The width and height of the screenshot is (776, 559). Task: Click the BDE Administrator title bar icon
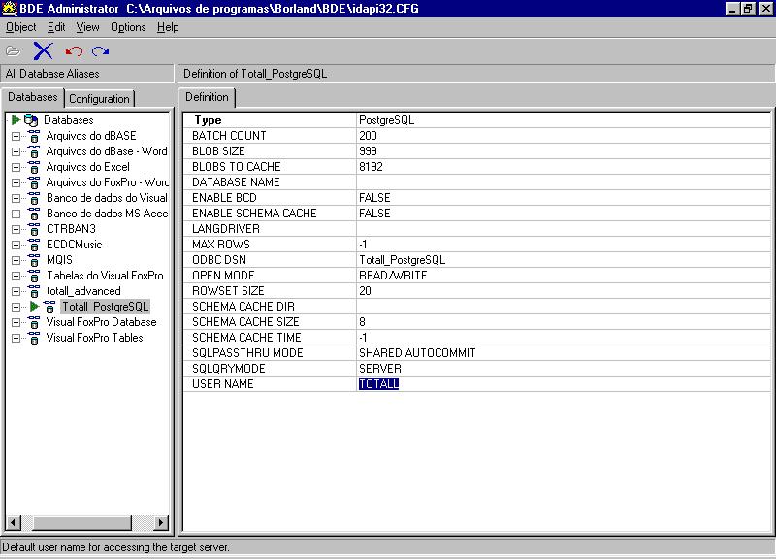coord(9,8)
